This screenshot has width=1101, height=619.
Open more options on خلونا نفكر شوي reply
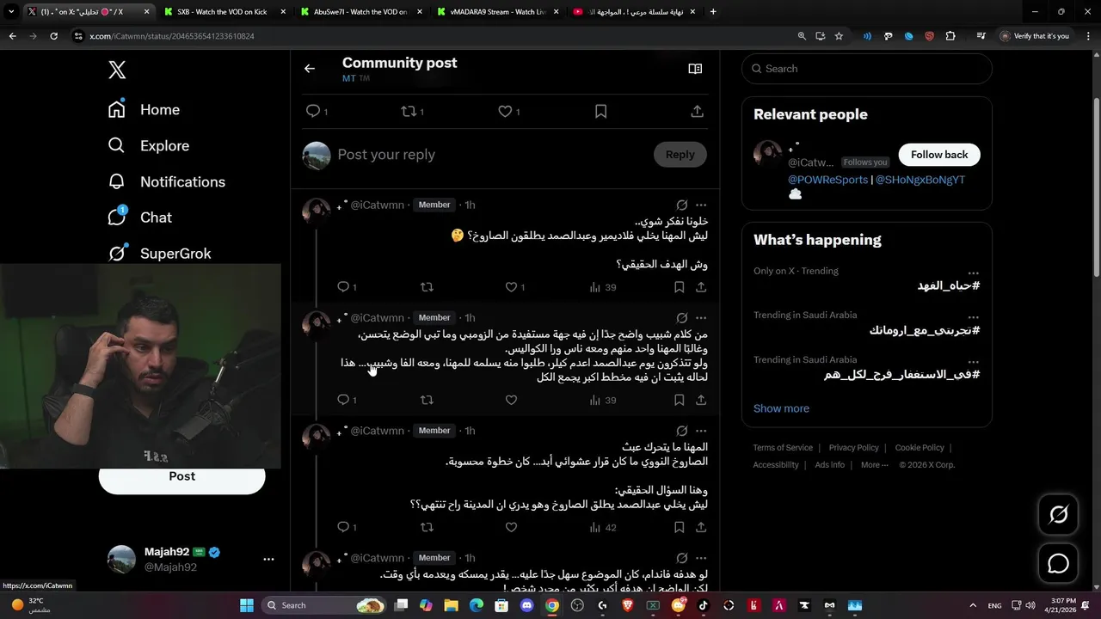[x=701, y=205]
